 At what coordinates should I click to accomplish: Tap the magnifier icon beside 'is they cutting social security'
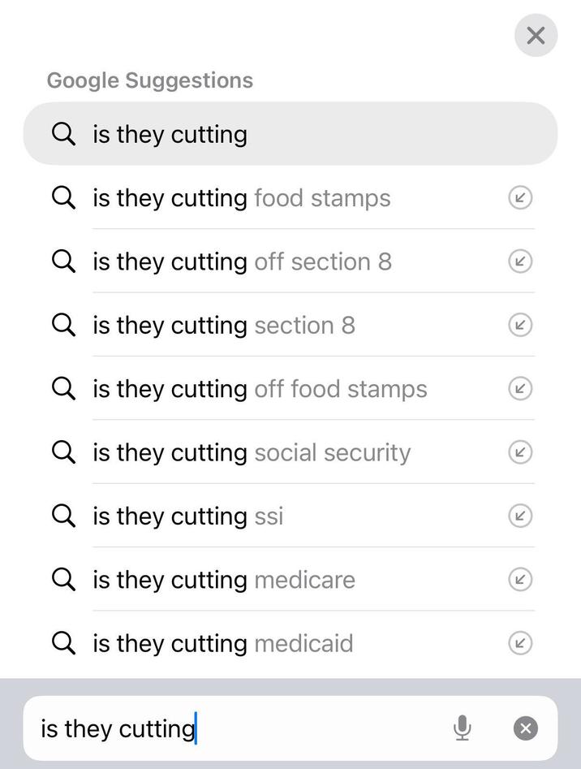63,452
